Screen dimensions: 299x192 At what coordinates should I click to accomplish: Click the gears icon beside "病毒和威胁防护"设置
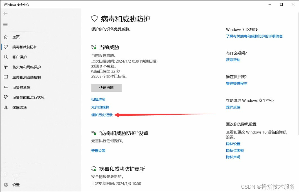click(x=94, y=133)
